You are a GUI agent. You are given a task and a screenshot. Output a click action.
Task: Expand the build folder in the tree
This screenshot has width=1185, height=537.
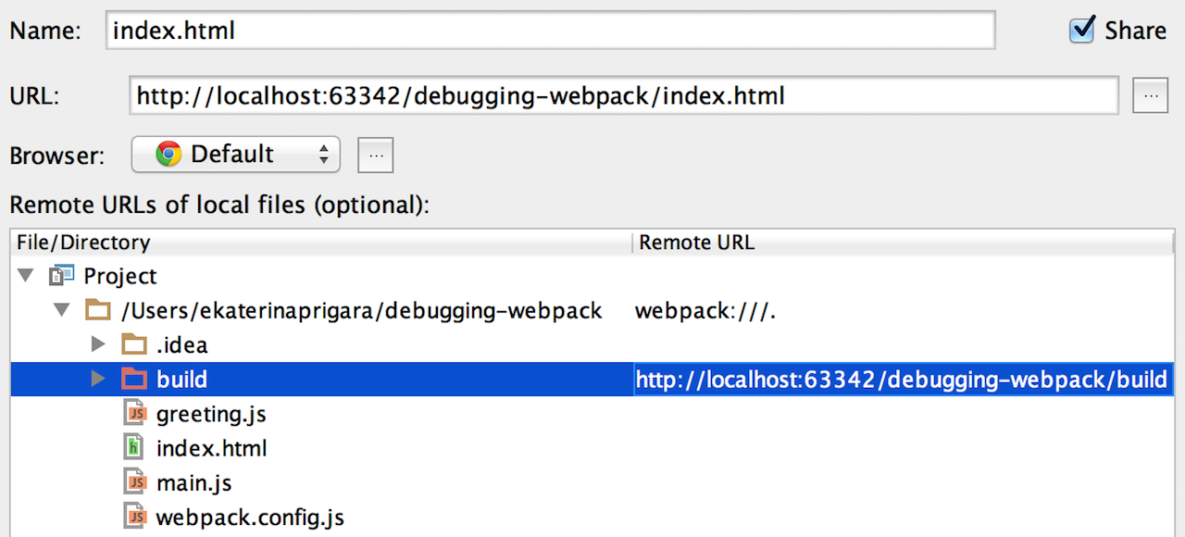click(98, 379)
